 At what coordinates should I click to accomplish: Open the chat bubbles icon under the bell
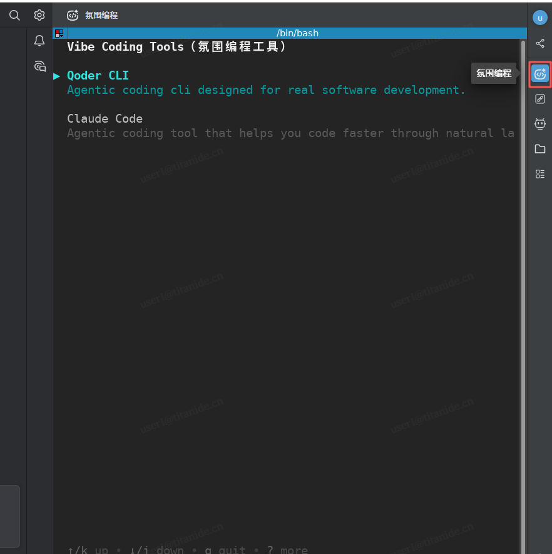[39, 66]
